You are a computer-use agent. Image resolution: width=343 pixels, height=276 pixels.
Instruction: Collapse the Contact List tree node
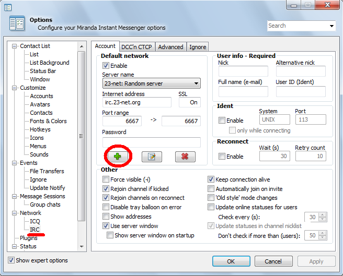pos(15,46)
